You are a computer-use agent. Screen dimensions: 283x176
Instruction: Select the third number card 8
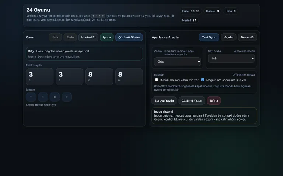tap(99, 77)
